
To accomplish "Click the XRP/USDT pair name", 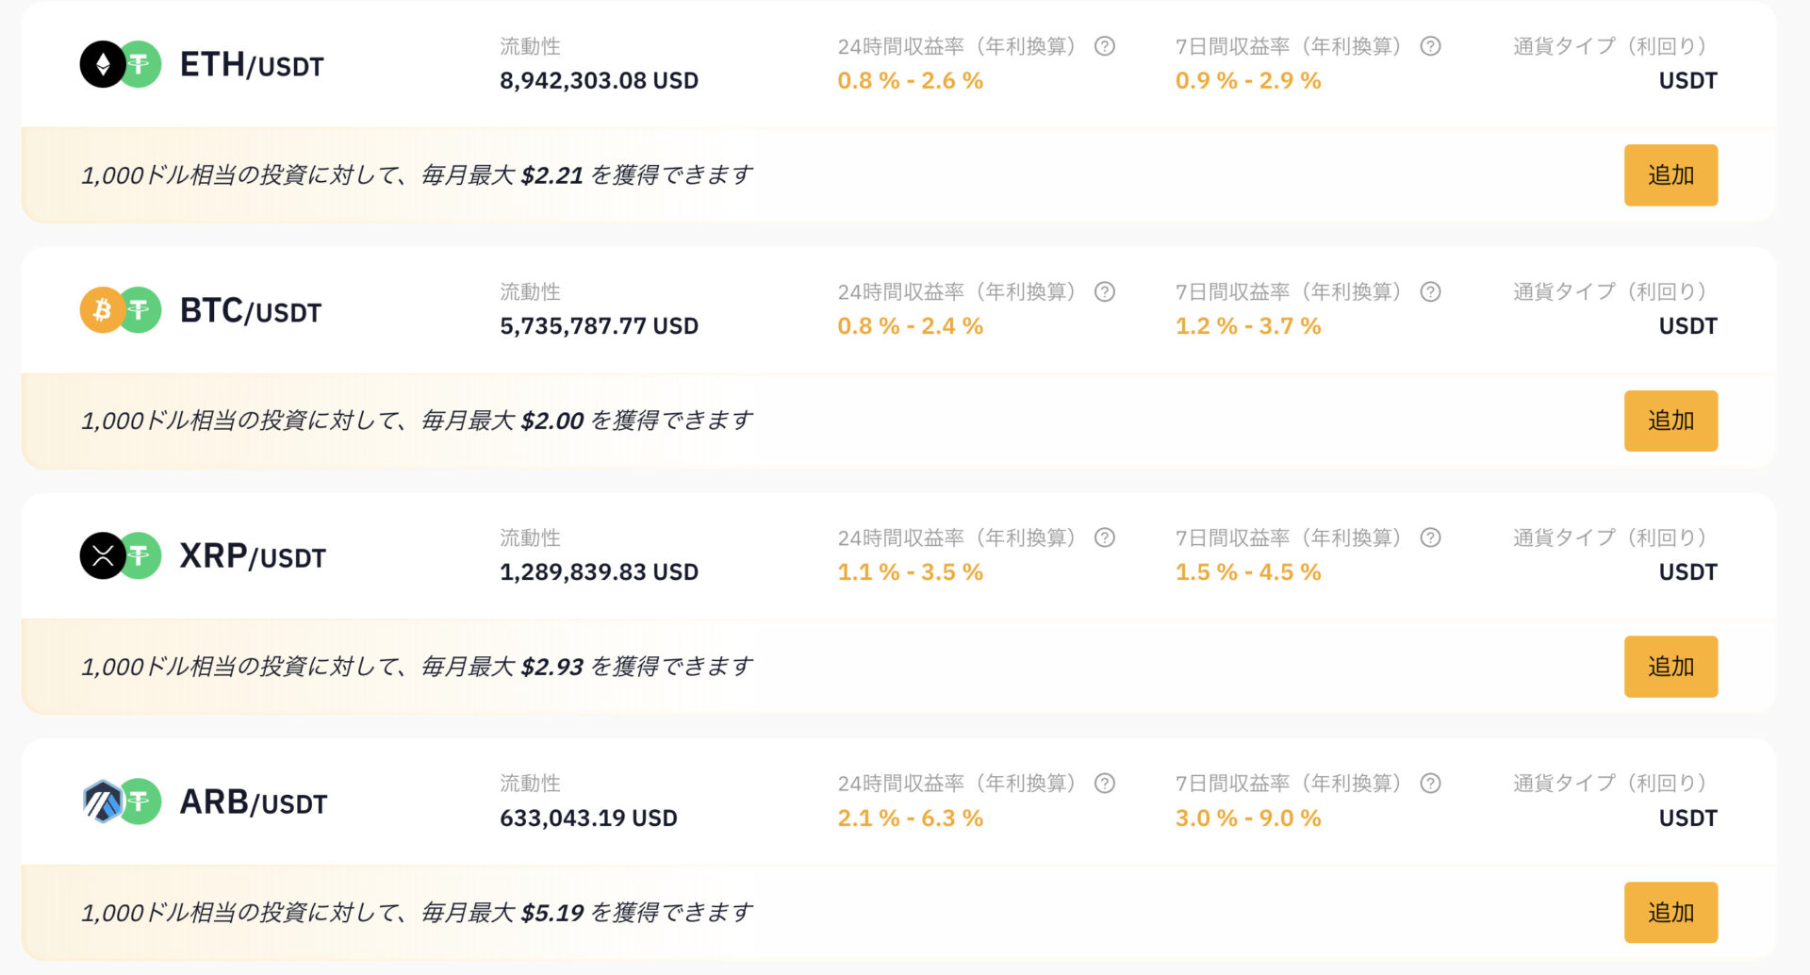I will click(253, 556).
